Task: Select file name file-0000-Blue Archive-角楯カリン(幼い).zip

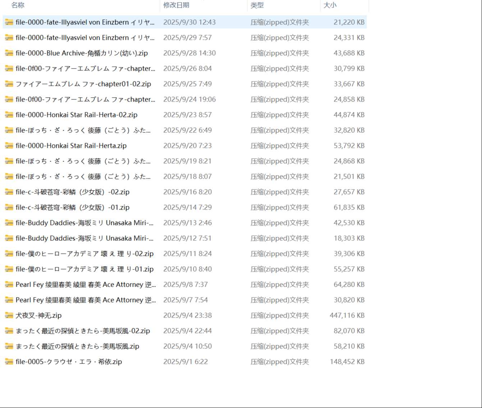Action: [x=82, y=53]
